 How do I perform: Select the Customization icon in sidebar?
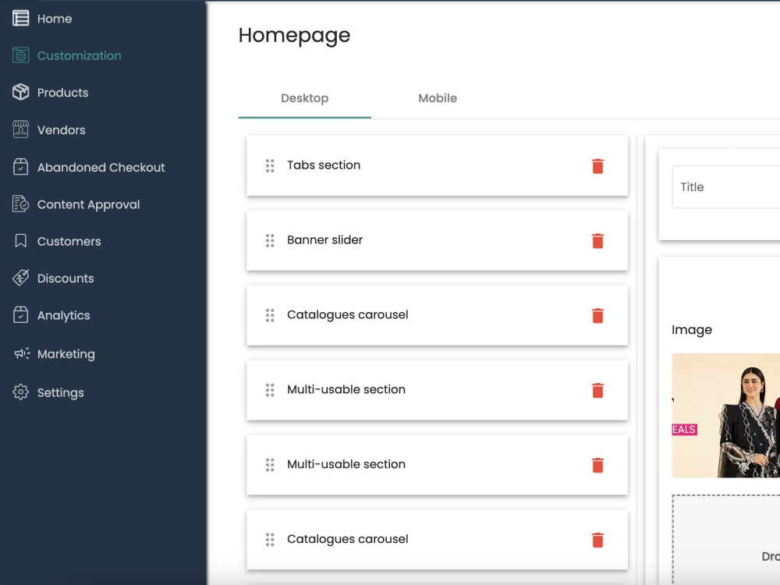click(x=20, y=55)
